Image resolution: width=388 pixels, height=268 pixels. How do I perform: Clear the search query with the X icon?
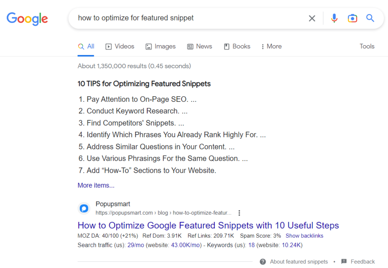point(312,18)
